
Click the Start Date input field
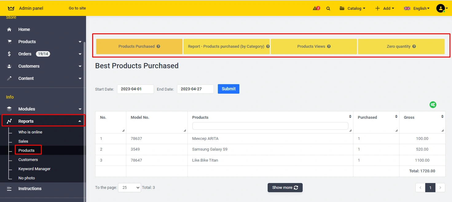[x=135, y=89]
